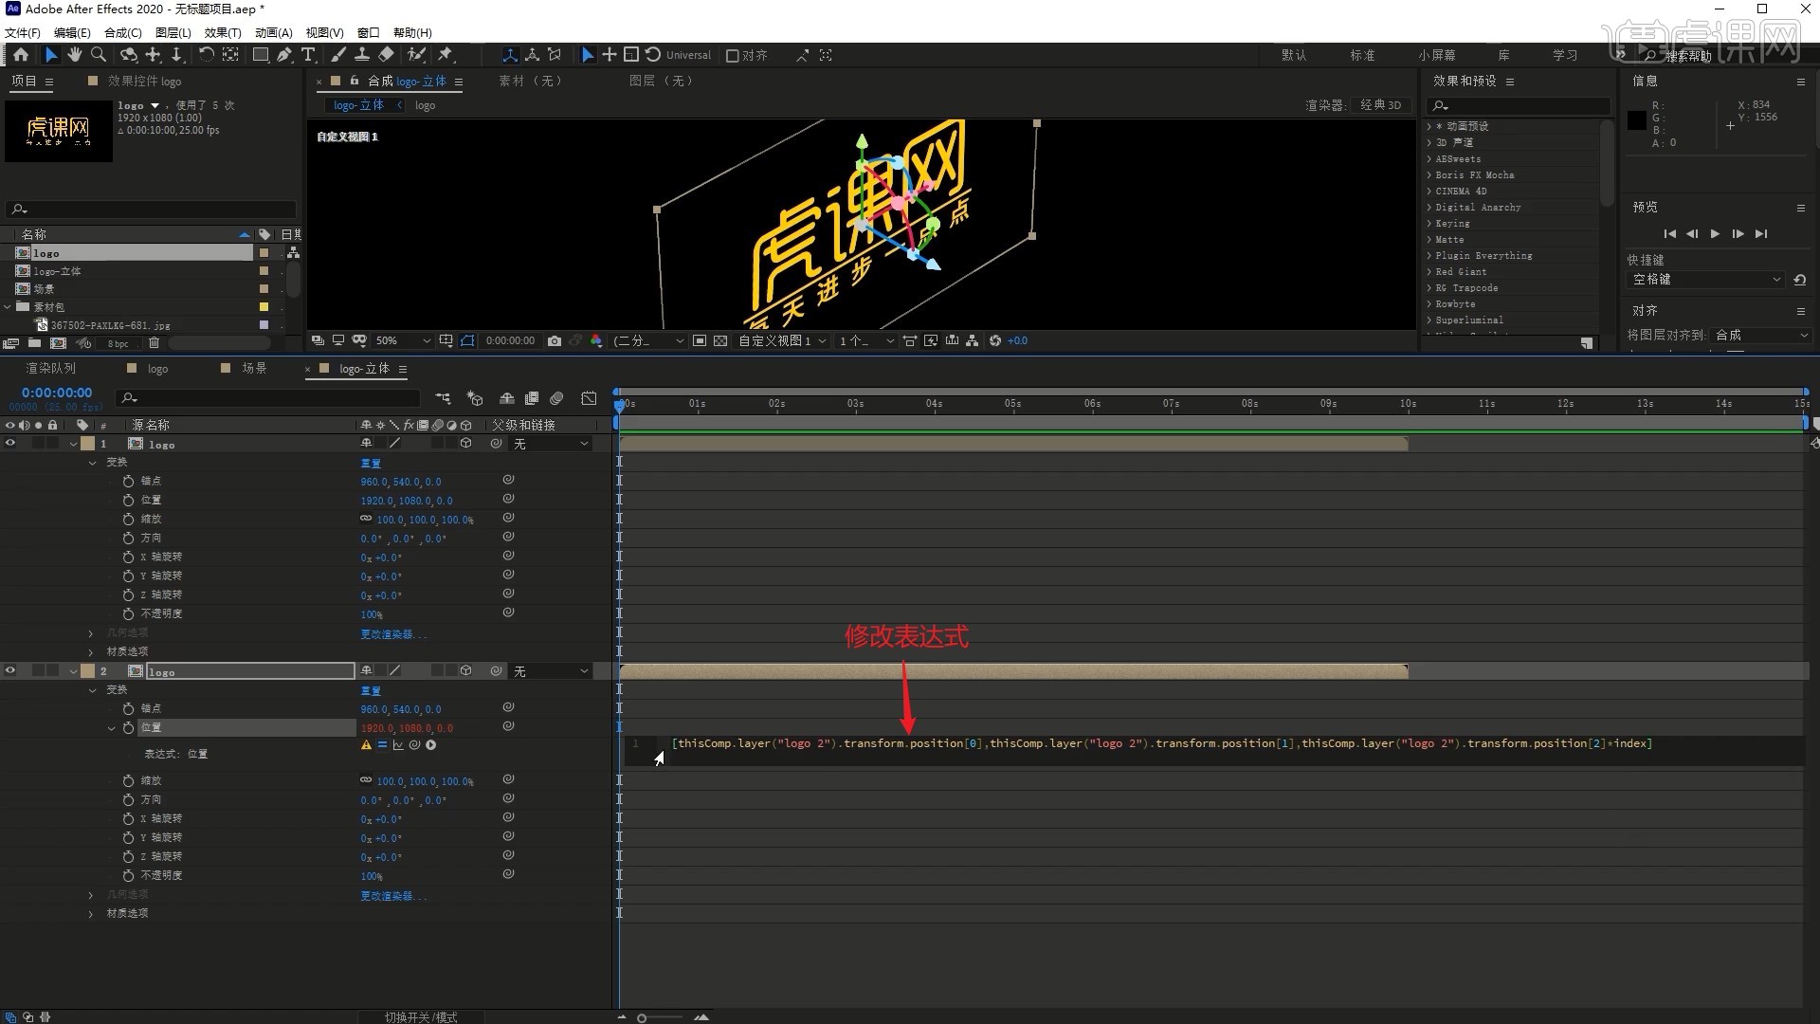The width and height of the screenshot is (1820, 1024).
Task: Hide layer 1 logo with eye icon
Action: [x=10, y=444]
